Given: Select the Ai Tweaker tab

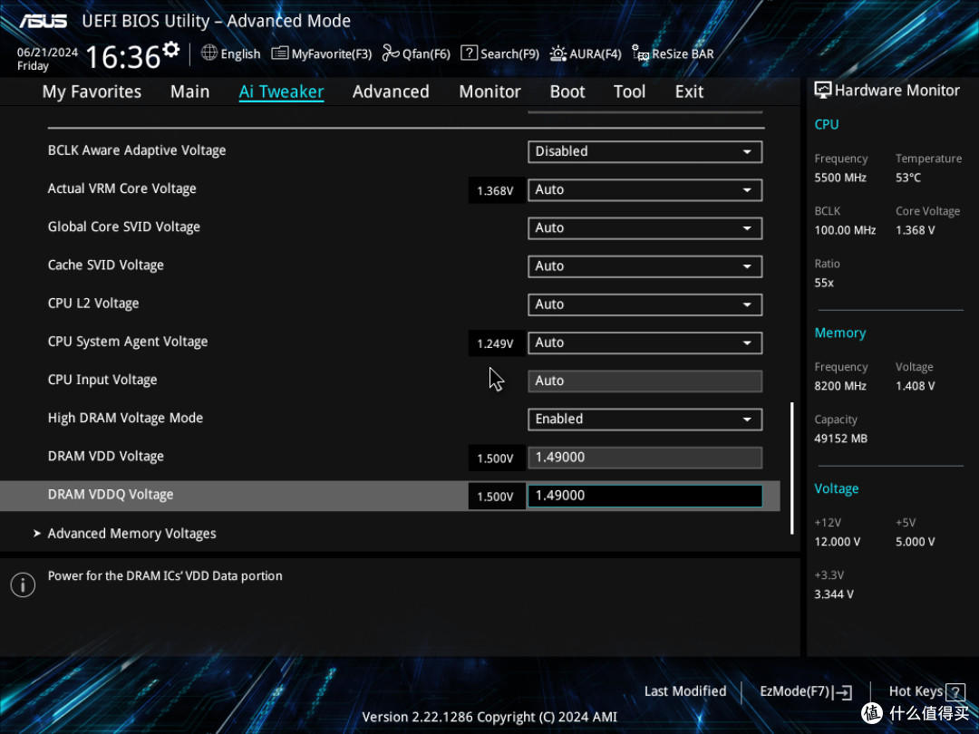Looking at the screenshot, I should [x=281, y=92].
